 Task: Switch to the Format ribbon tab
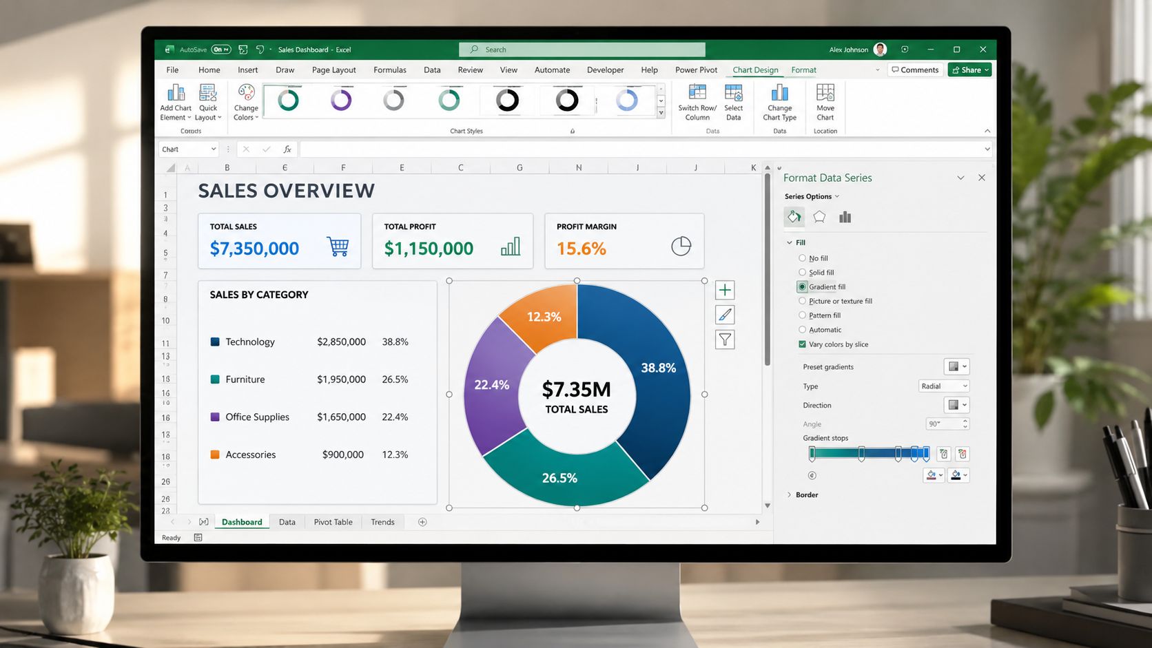(803, 70)
